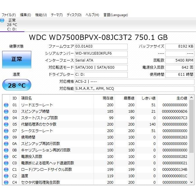Viewport: 196px width, 196px height.
Task: Click the しきい値 column header
Action: (x=146, y=98)
